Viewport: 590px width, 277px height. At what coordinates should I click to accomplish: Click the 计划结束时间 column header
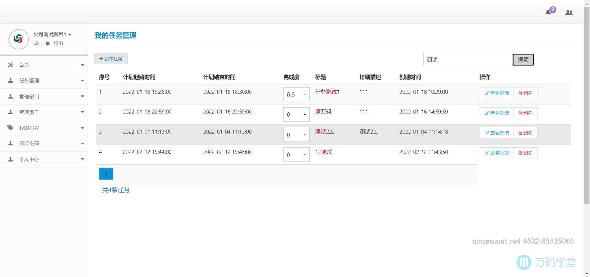[x=219, y=77]
